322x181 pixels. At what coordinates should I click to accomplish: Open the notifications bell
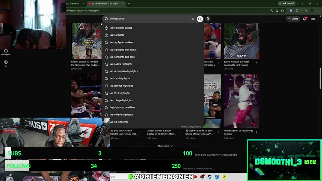(x=305, y=19)
